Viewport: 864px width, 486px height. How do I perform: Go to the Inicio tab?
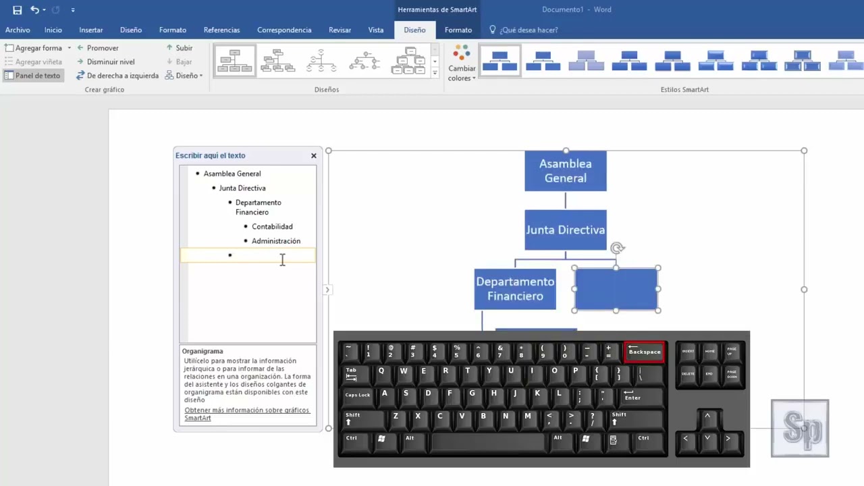pyautogui.click(x=53, y=30)
